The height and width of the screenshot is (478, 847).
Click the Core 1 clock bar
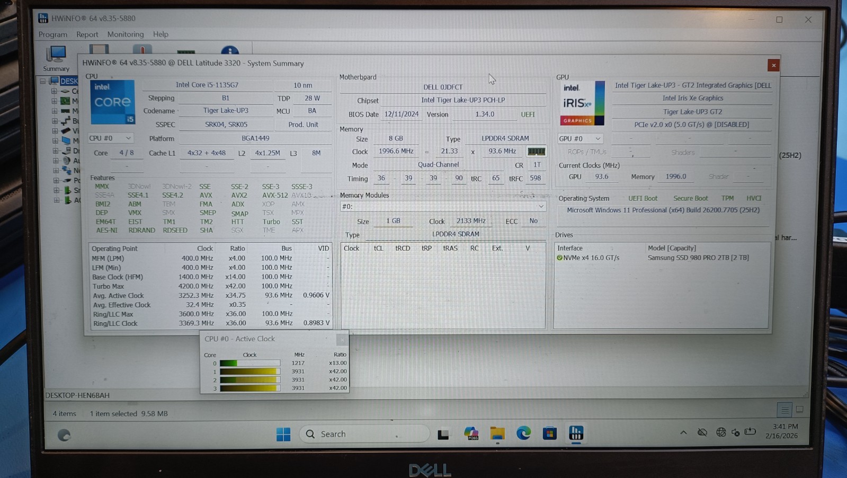pos(249,371)
